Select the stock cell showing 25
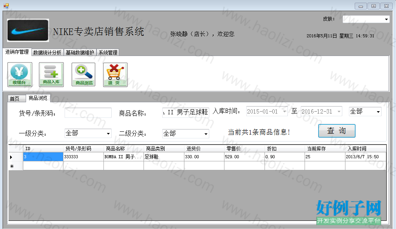The image size is (396, 229). tap(325, 157)
